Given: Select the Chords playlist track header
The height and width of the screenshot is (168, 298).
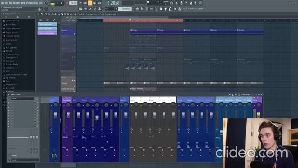Looking at the screenshot, I should (x=68, y=32).
